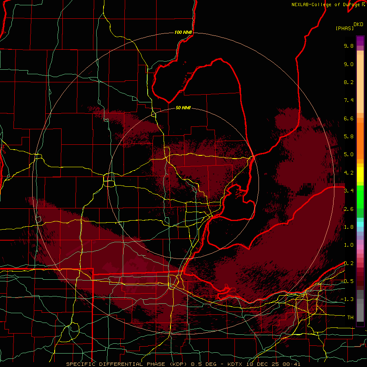The image size is (367, 367).
Task: Pick the purple top segment of color bar
Action: click(x=360, y=41)
